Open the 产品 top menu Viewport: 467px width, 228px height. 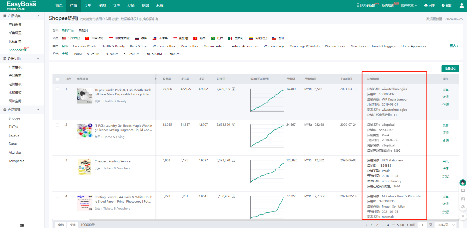[73, 5]
